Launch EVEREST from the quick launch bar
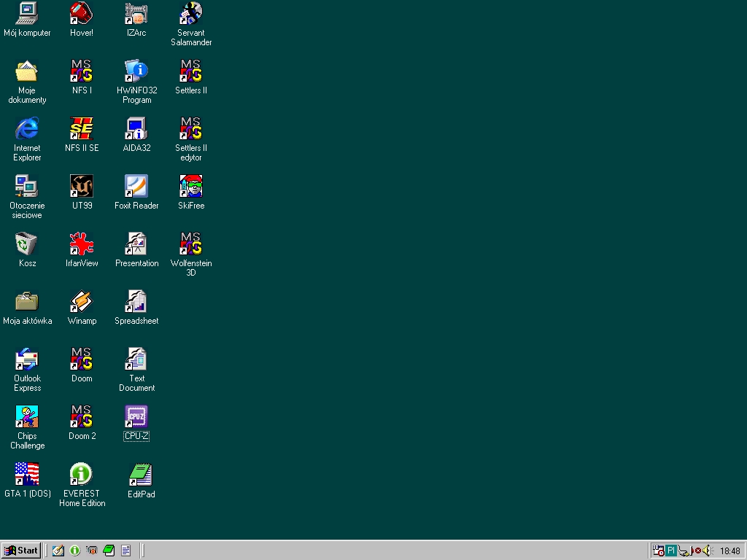Screen dimensions: 747x560 pos(75,551)
